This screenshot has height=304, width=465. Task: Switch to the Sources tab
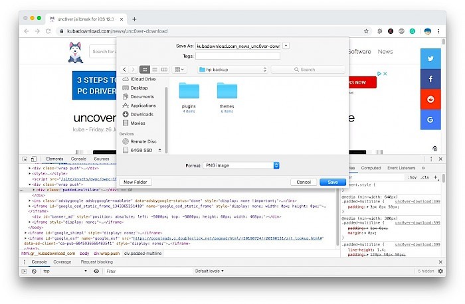102,159
